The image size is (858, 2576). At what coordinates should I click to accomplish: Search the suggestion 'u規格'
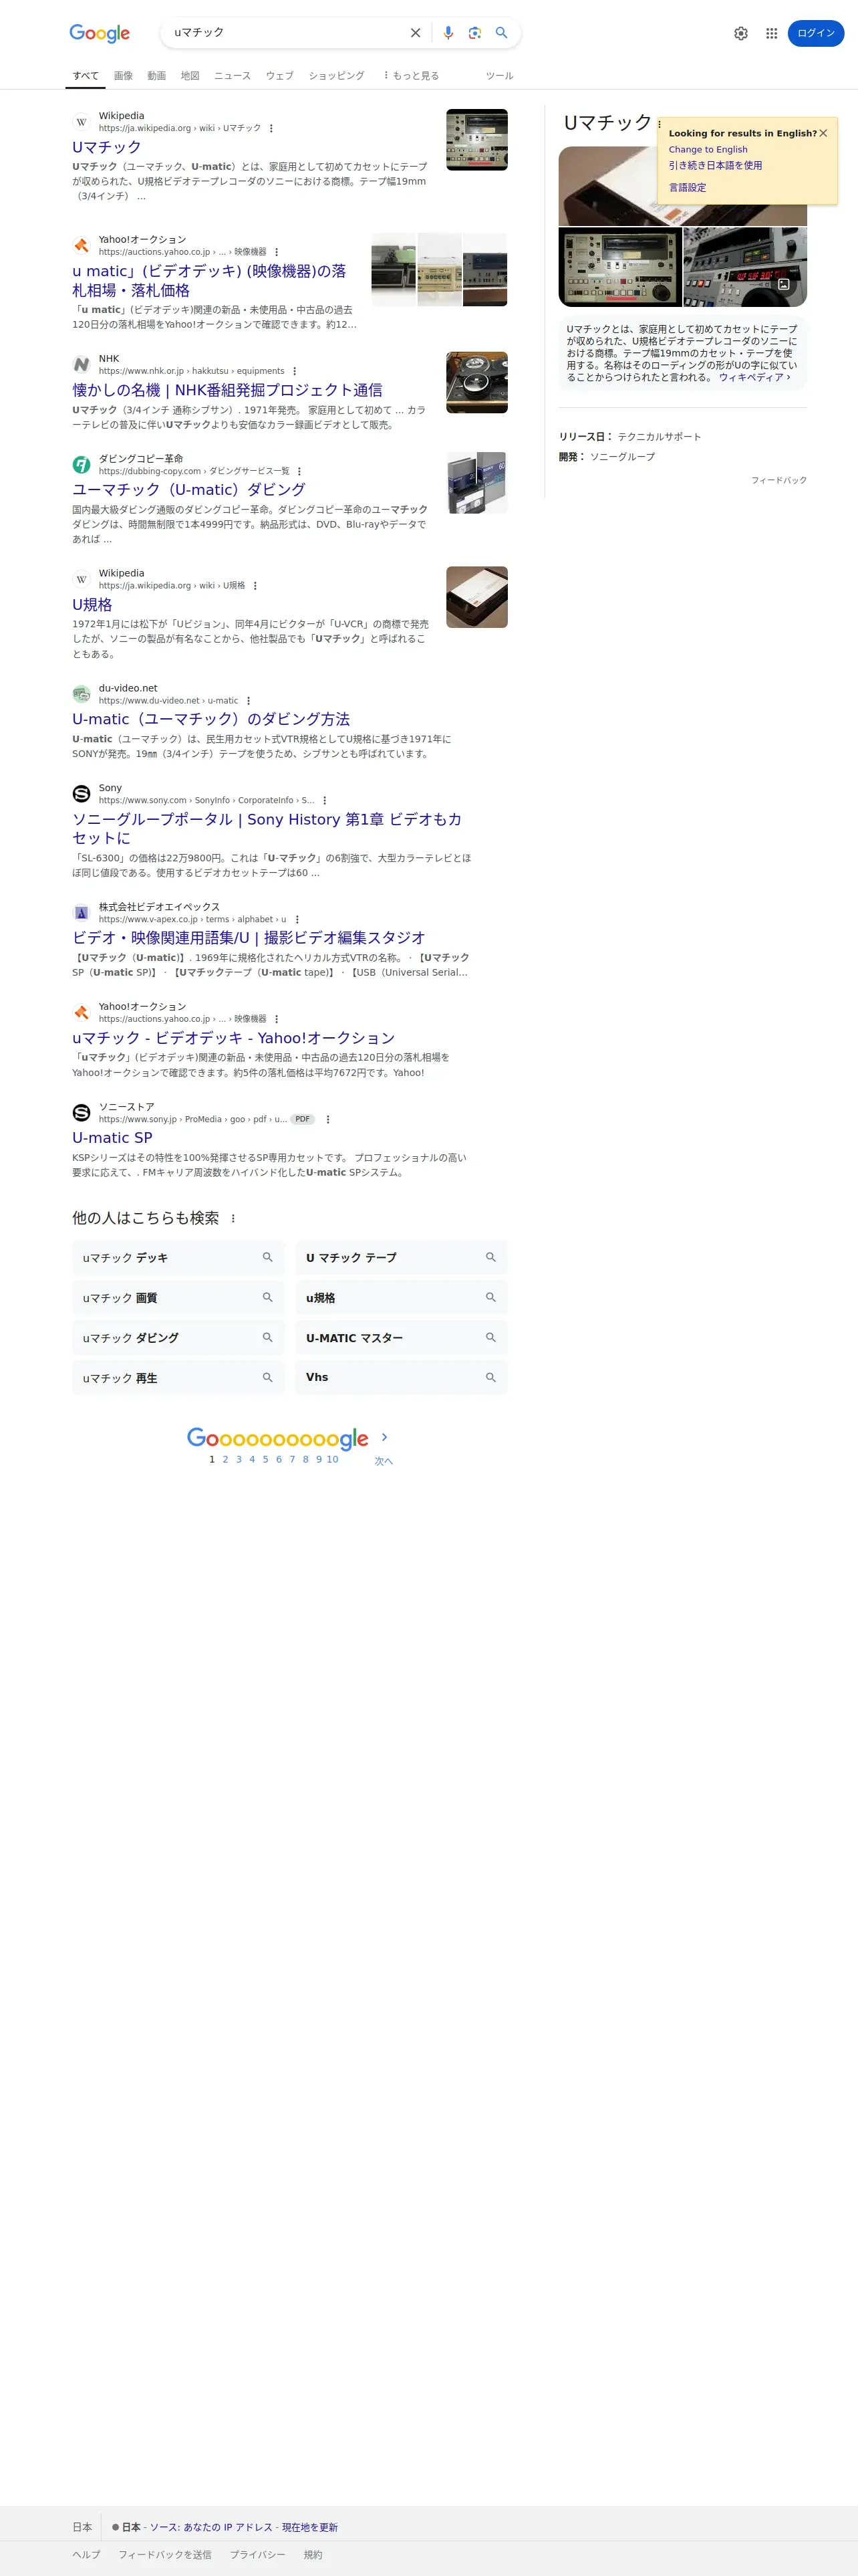point(402,1298)
